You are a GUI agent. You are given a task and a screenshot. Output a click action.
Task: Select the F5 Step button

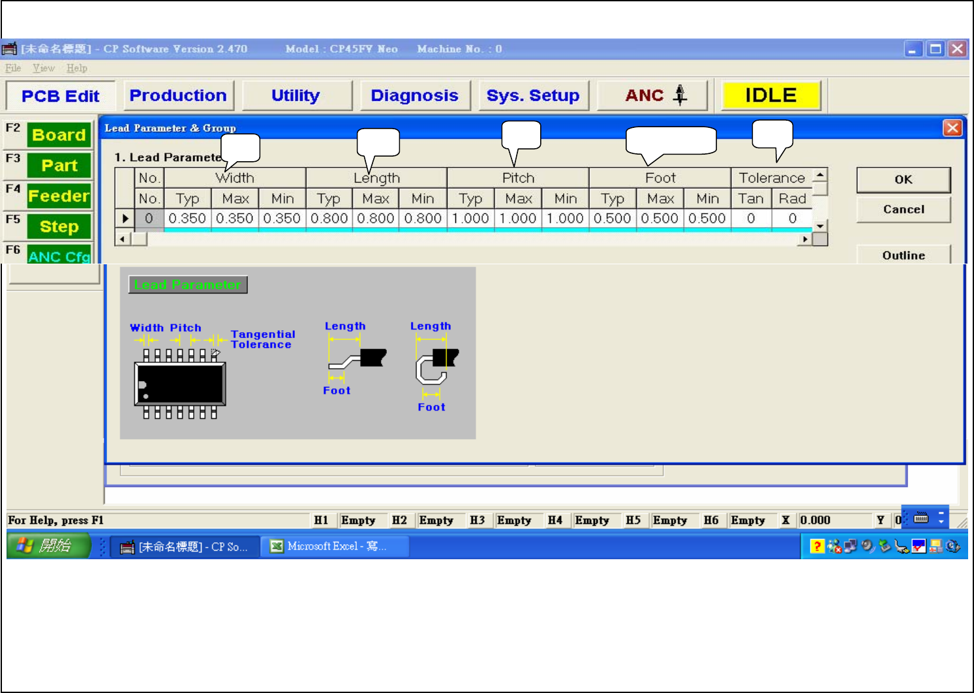tap(59, 226)
